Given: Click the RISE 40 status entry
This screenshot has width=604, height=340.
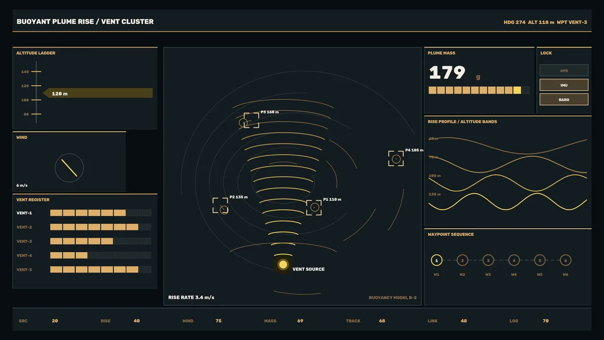Looking at the screenshot, I should tap(120, 321).
